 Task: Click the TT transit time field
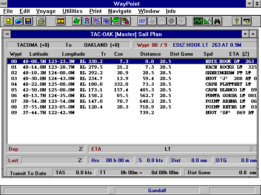(x=139, y=172)
